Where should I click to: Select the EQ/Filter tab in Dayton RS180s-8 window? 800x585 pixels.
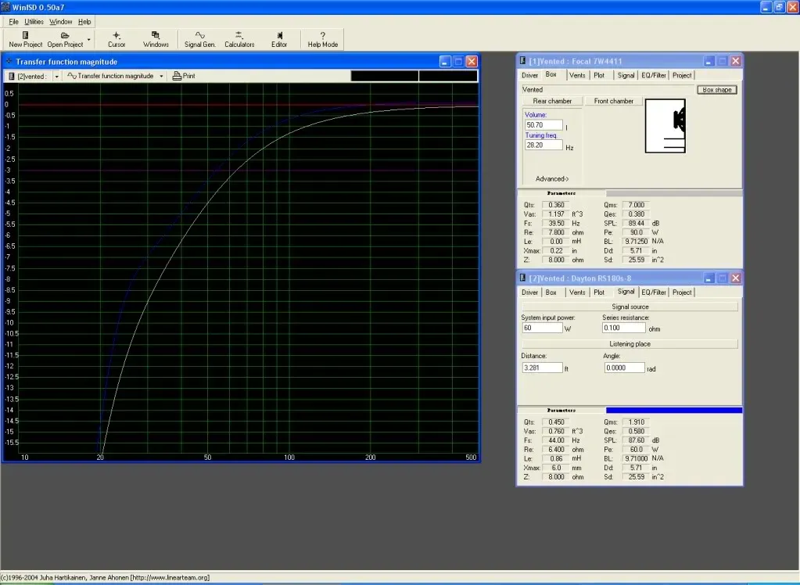[x=654, y=292]
